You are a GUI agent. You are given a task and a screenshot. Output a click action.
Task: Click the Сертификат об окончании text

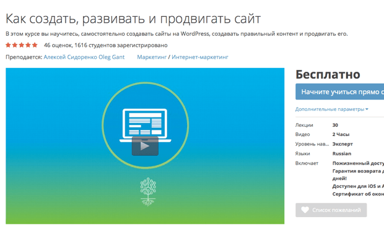(x=358, y=194)
